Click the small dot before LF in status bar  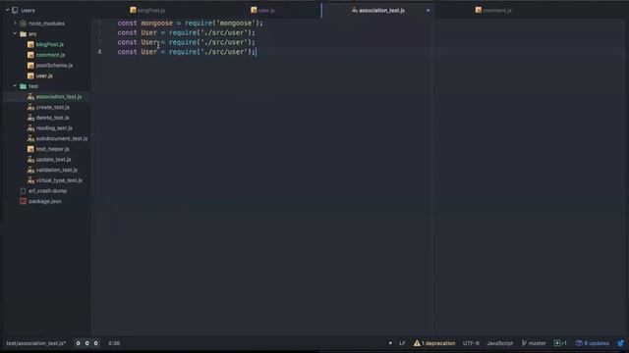390,343
